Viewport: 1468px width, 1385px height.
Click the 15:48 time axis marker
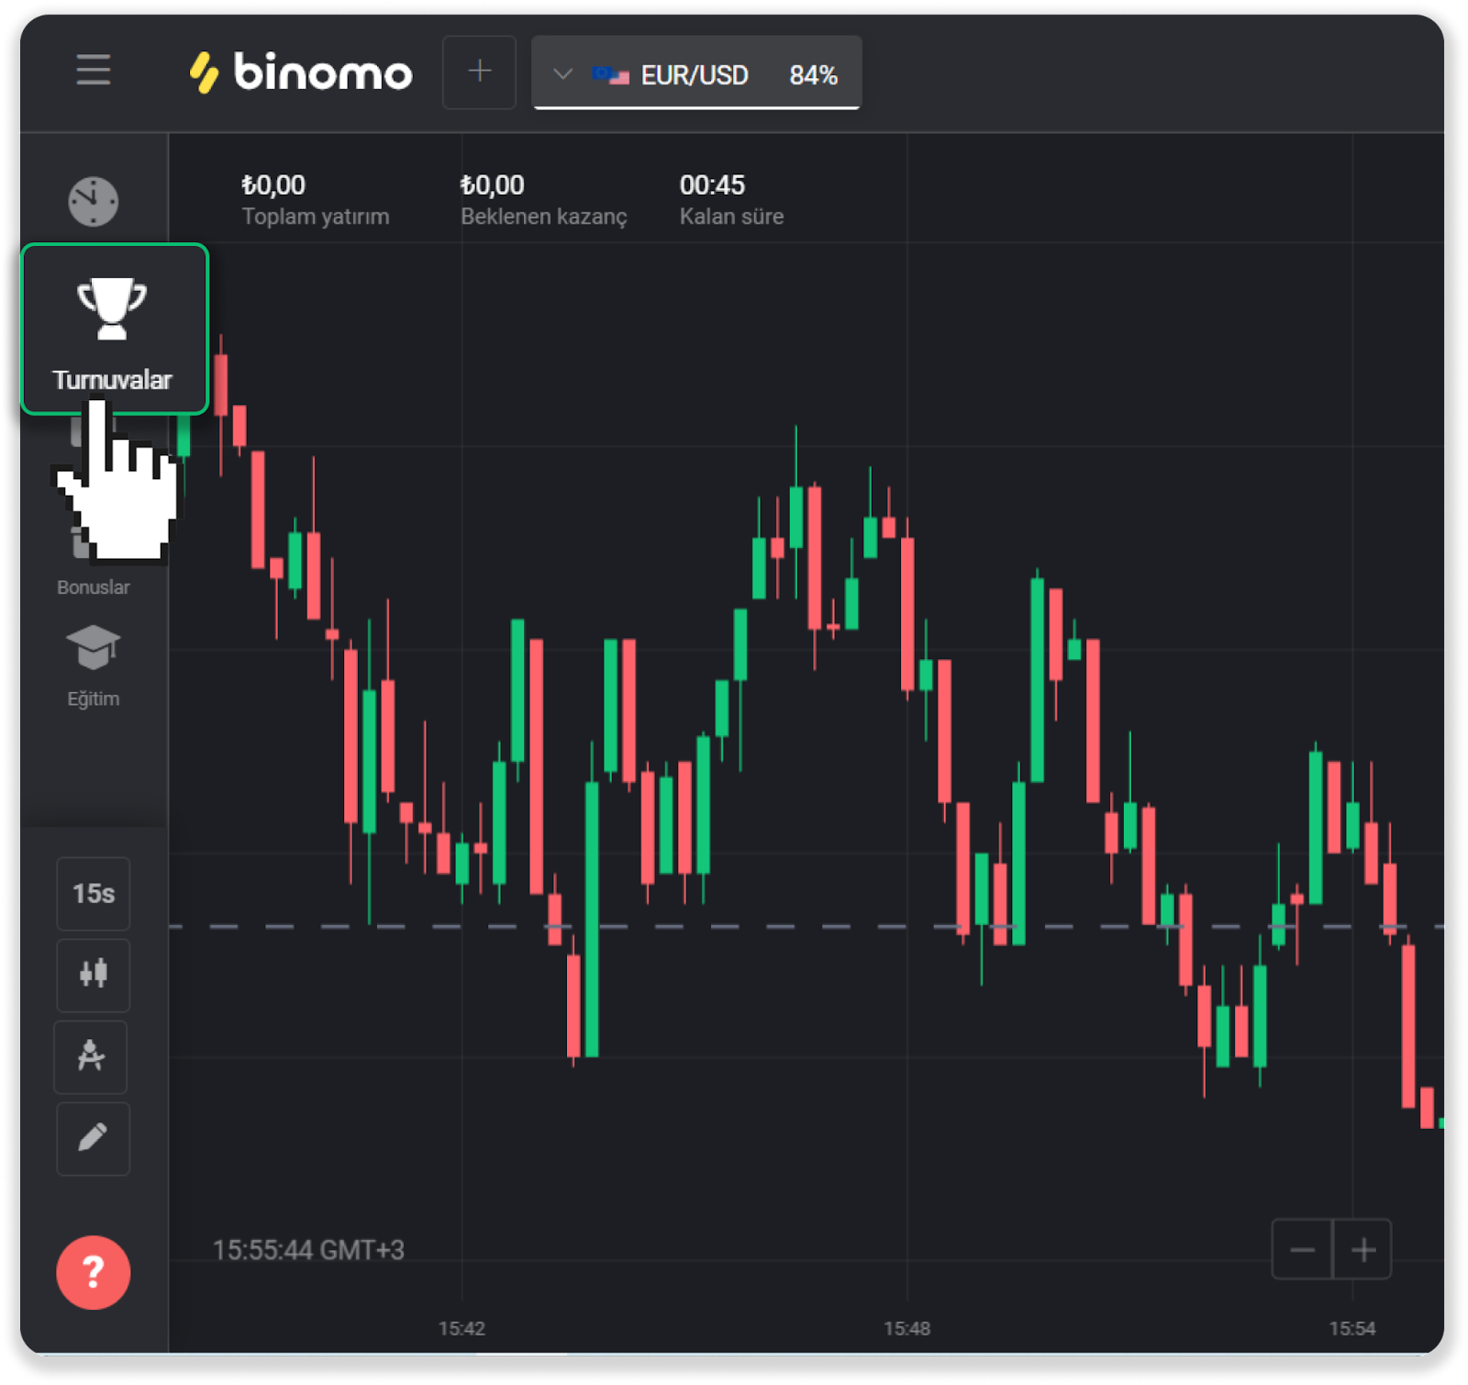point(906,1328)
